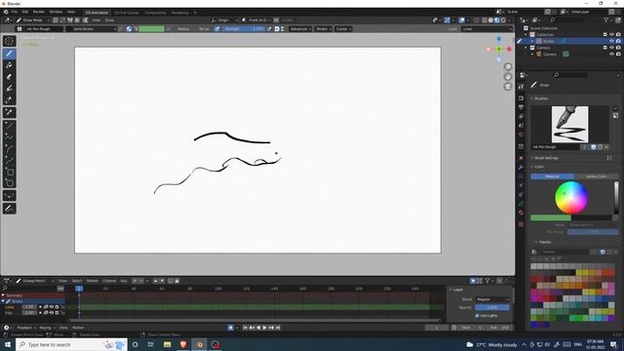The width and height of the screenshot is (624, 351).
Task: Toggle camera view gizmo icon
Action: [508, 87]
